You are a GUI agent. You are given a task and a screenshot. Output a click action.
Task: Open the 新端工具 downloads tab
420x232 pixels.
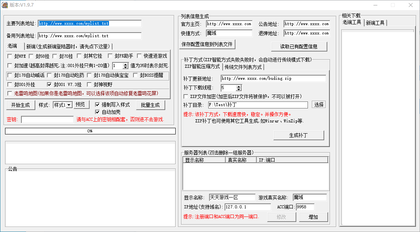pos(375,23)
